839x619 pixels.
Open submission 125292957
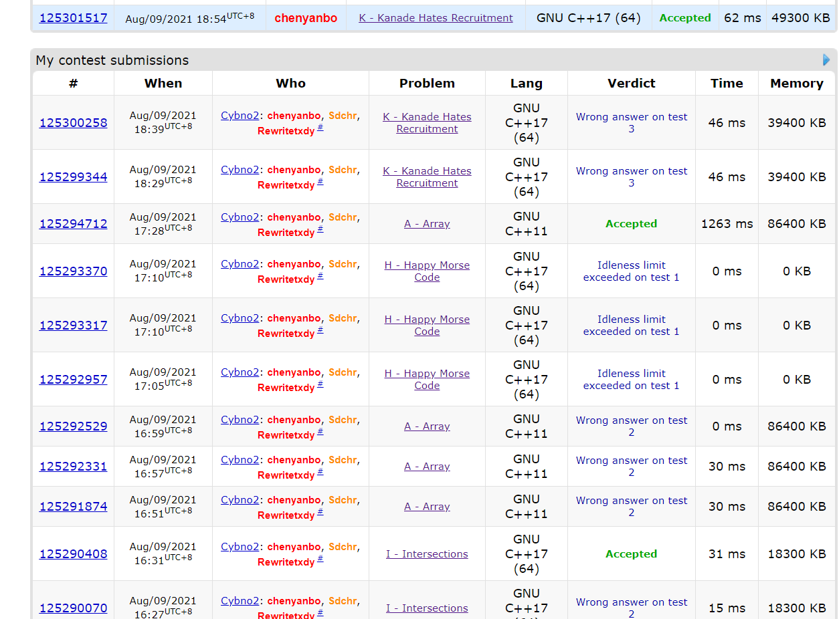point(73,380)
